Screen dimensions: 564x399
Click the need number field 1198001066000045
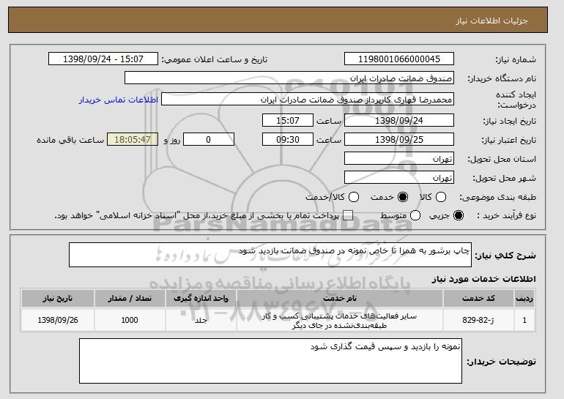tap(399, 59)
